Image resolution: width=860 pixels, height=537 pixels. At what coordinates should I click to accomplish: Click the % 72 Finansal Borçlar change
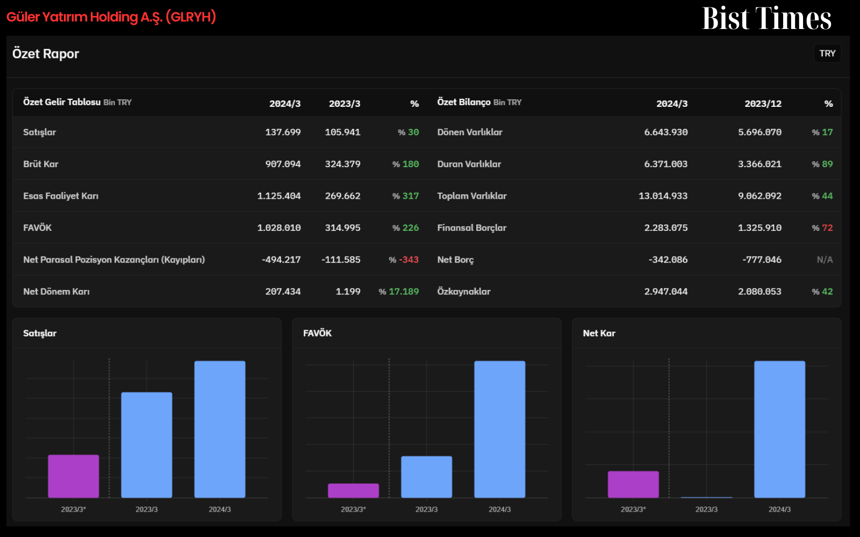[822, 228]
